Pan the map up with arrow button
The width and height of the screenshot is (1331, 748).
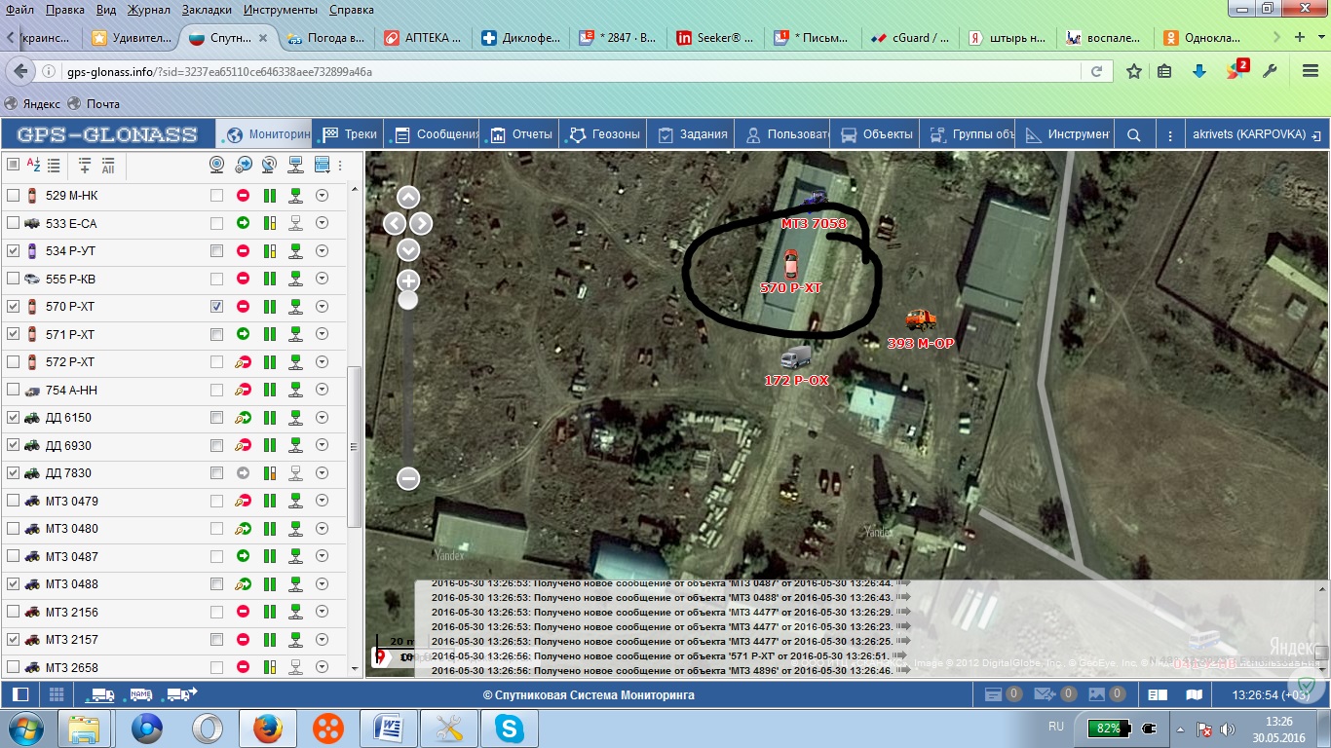coord(408,197)
